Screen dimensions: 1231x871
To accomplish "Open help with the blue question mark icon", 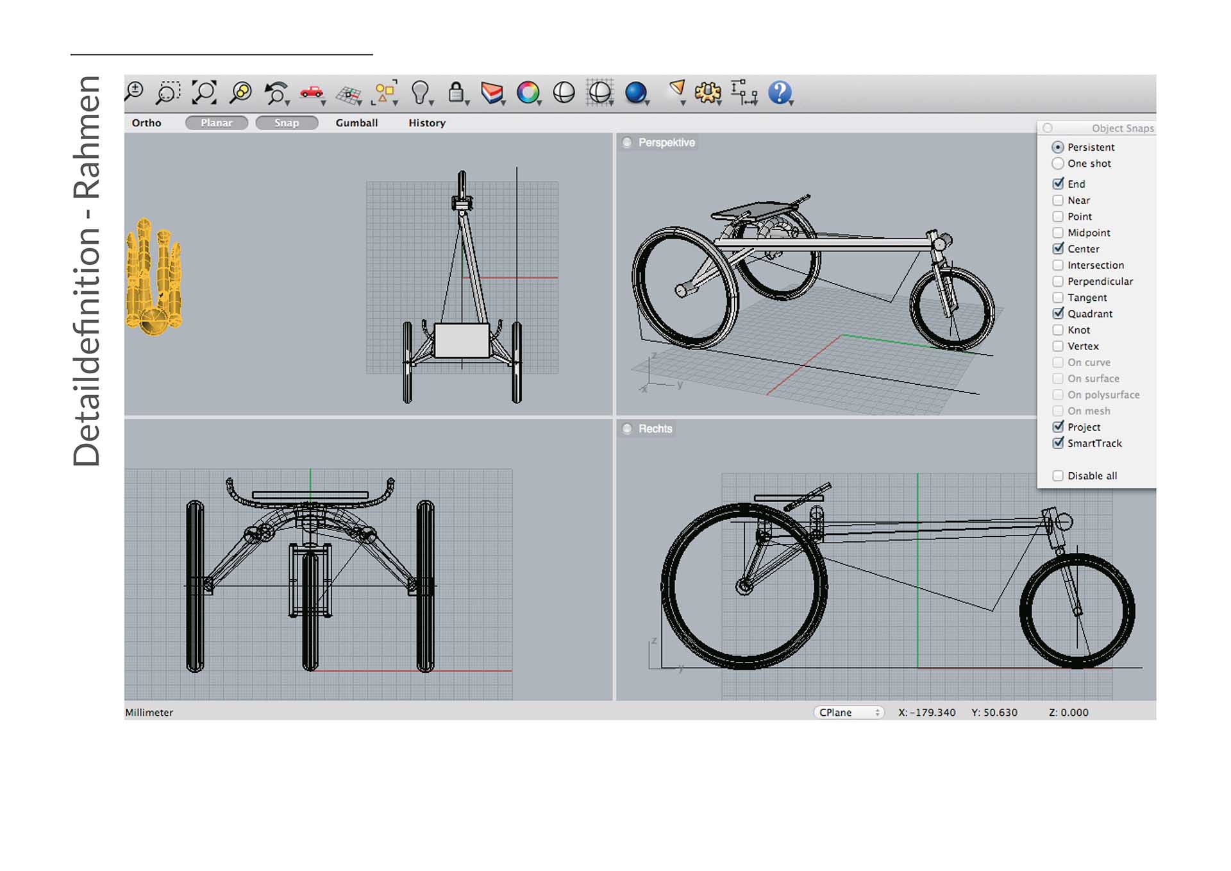I will [780, 92].
